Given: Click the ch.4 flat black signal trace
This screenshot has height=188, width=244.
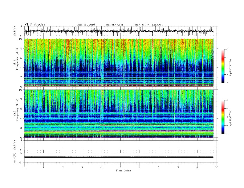Looking at the screenshot, I should (119, 157).
